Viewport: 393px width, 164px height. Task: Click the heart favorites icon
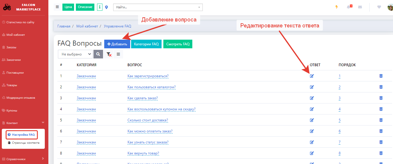click(x=379, y=7)
